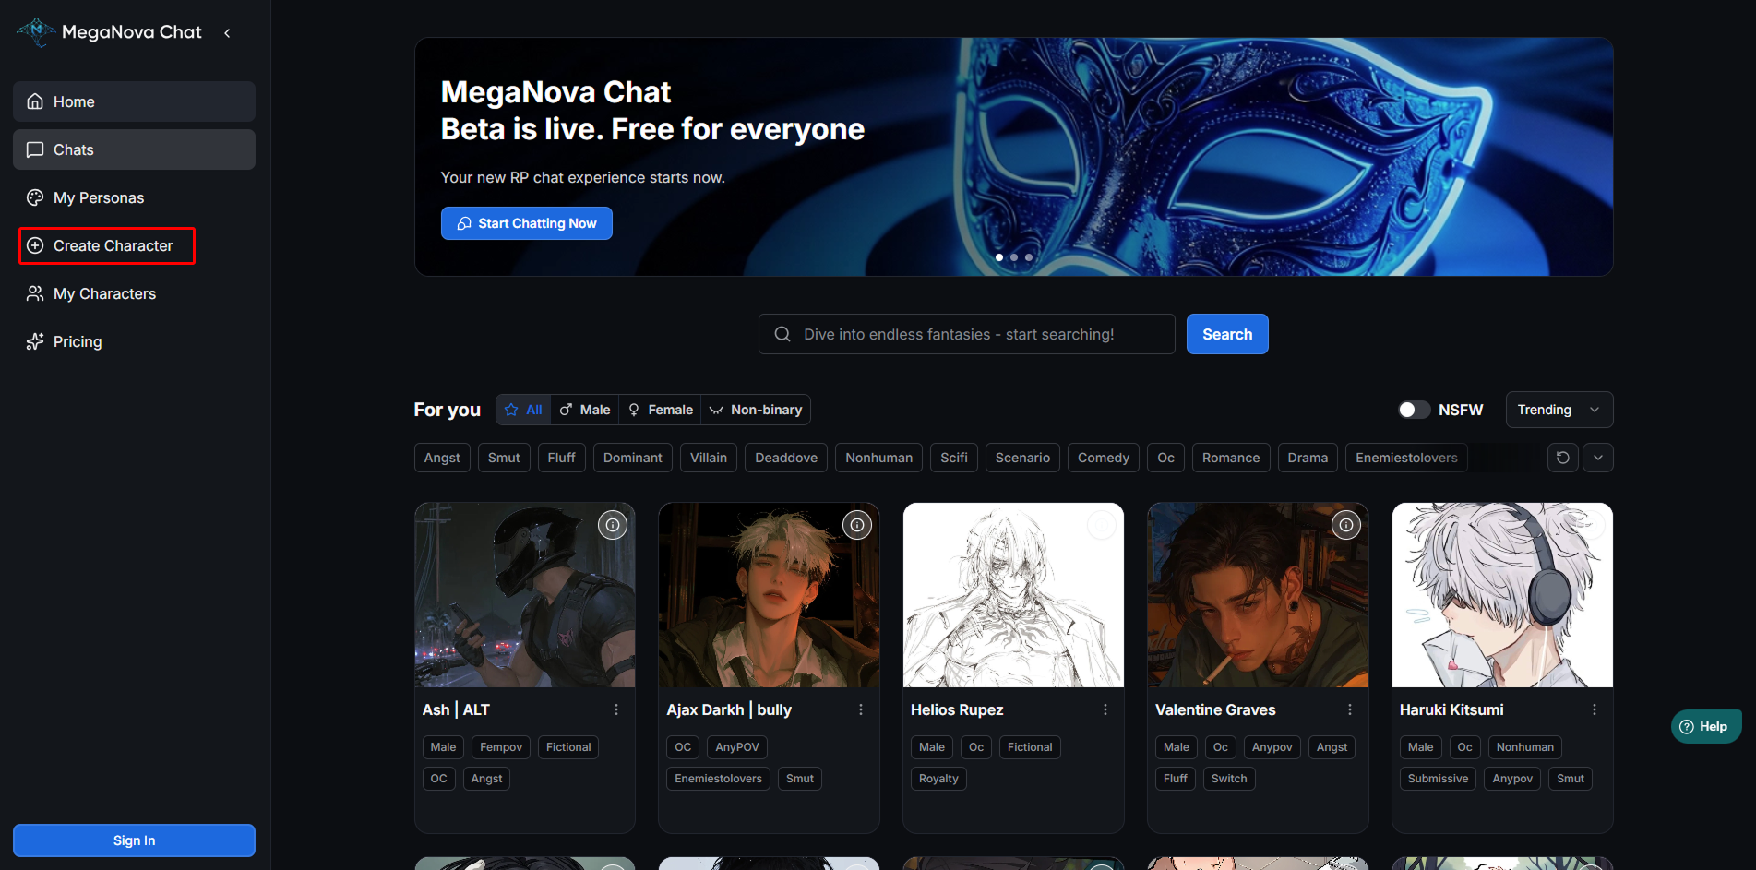Go to My Personas in sidebar

[x=99, y=197]
